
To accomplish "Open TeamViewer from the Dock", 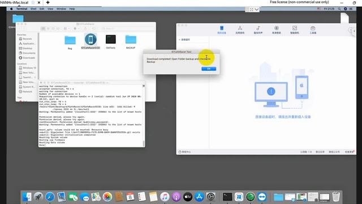I will [x=262, y=197].
